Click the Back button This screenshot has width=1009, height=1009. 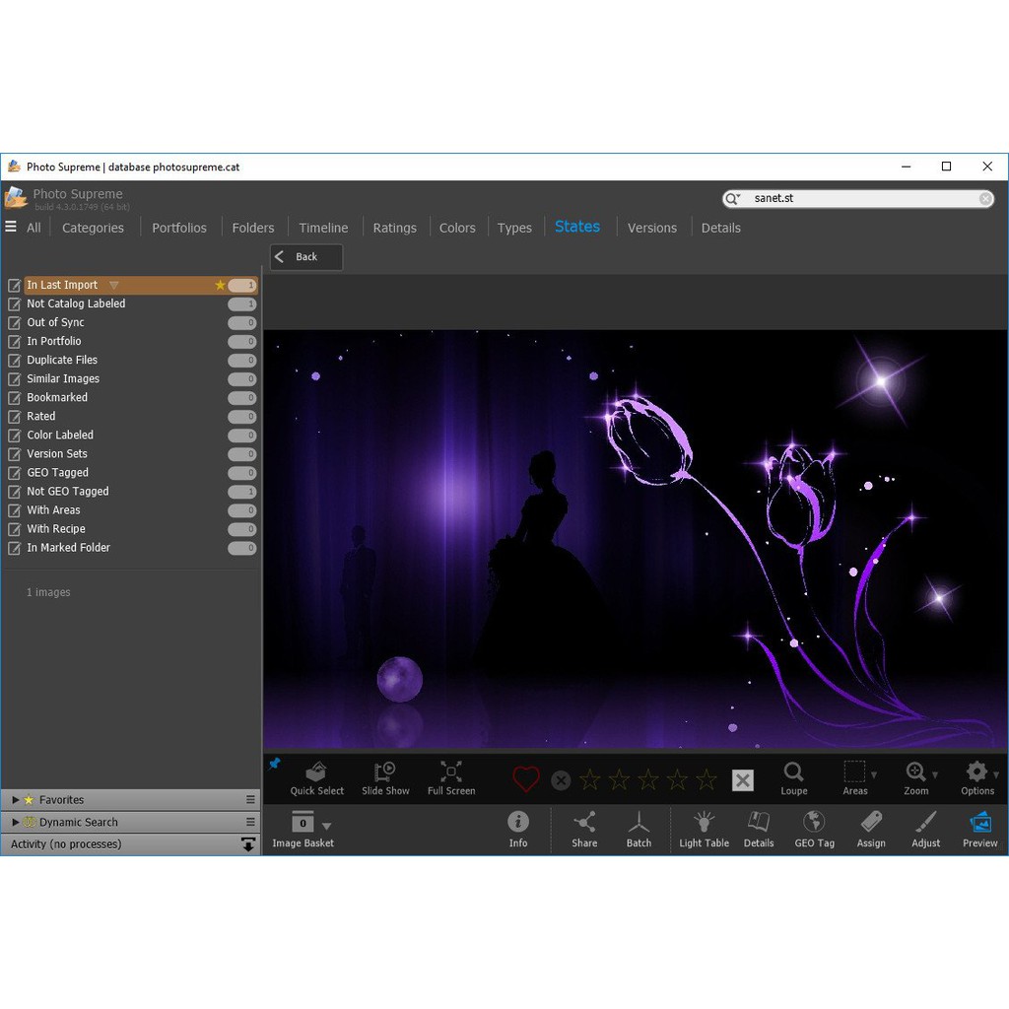coord(306,257)
